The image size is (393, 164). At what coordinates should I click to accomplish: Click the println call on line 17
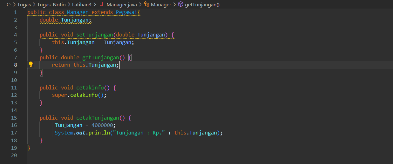pos(99,133)
